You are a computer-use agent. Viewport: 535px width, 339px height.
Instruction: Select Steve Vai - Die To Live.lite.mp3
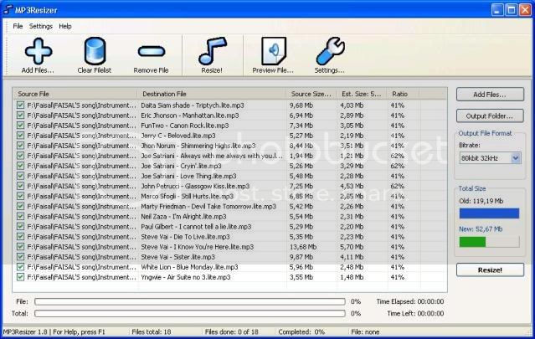pos(185,237)
